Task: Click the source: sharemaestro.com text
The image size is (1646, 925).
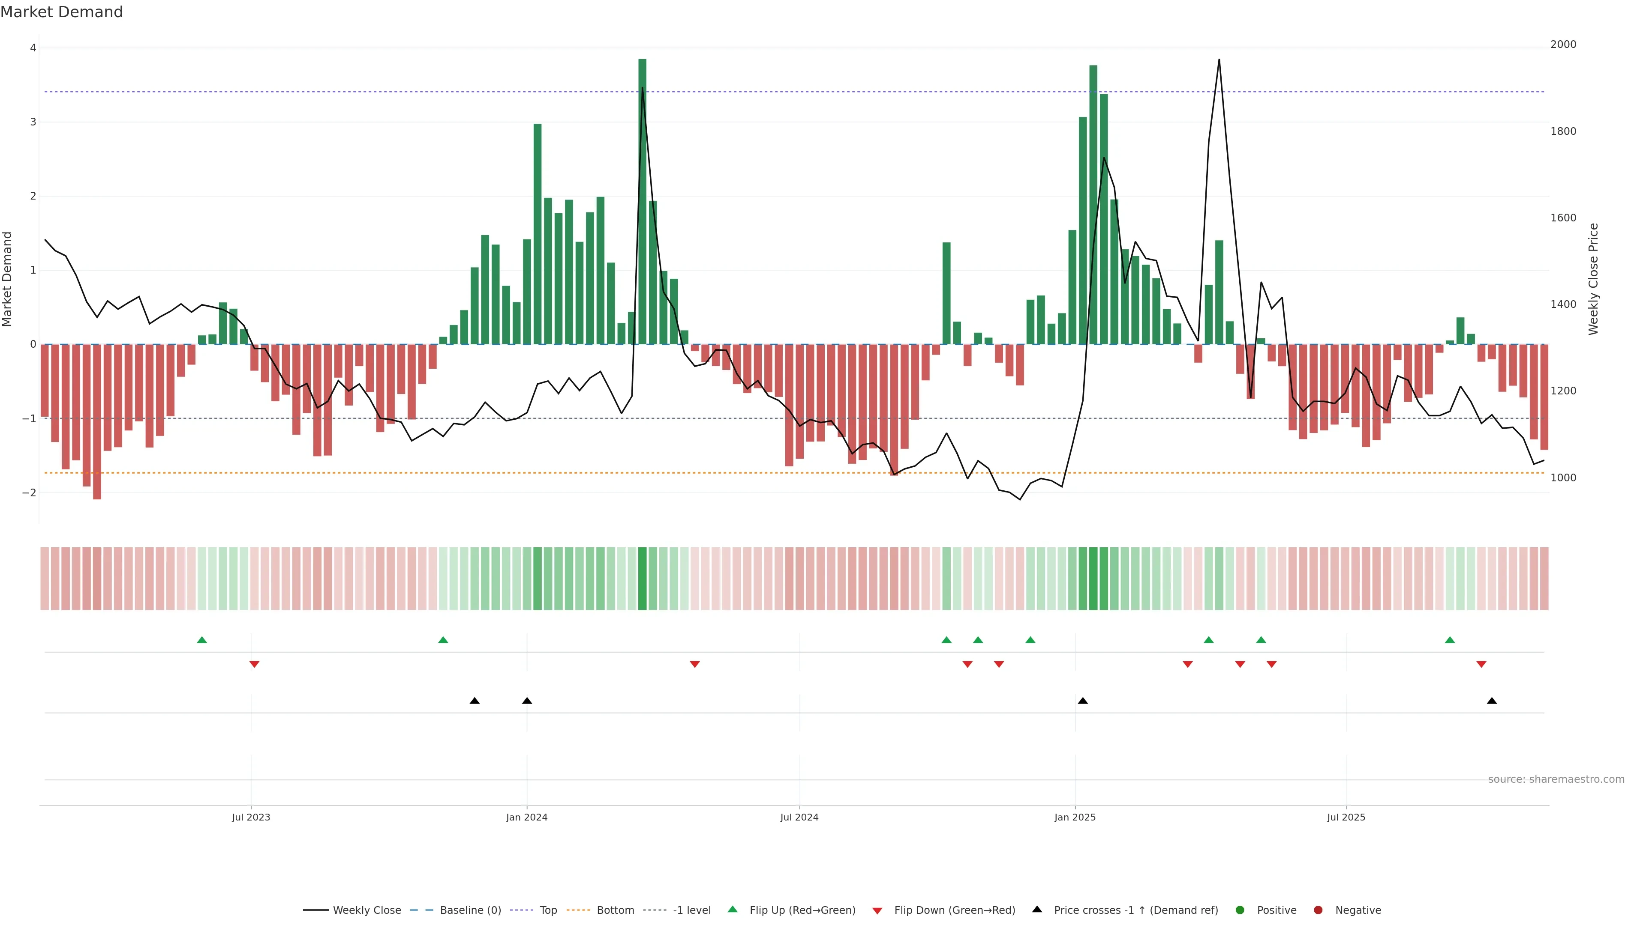Action: (x=1556, y=779)
